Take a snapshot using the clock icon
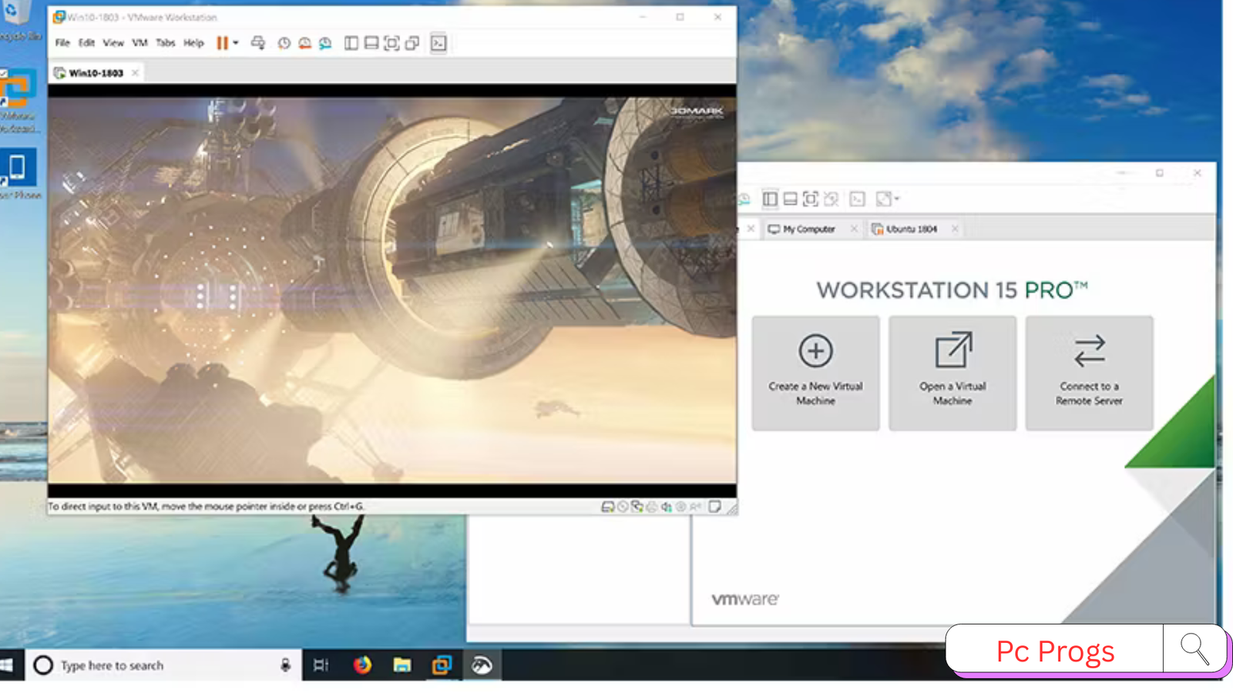 pyautogui.click(x=284, y=43)
